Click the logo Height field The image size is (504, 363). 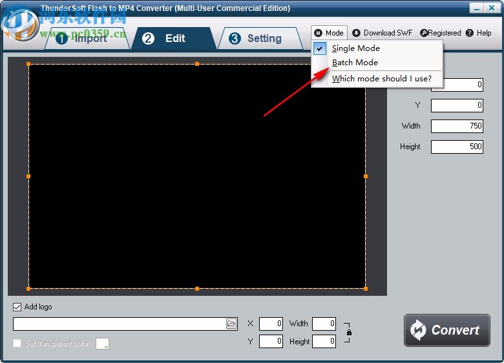(x=324, y=341)
